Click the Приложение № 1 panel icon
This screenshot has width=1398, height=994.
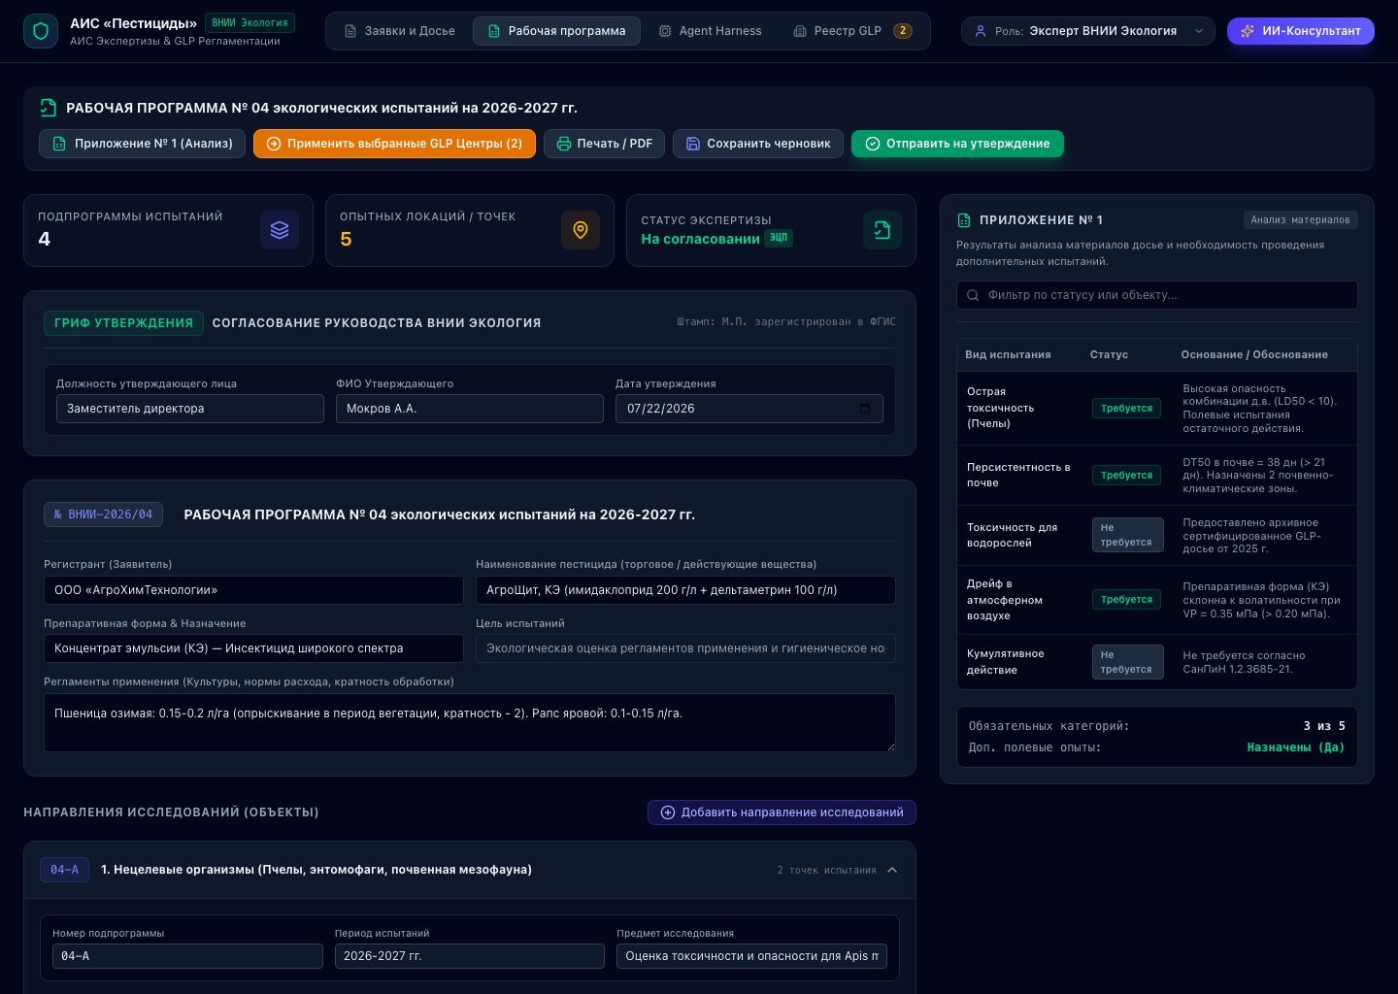[x=964, y=220]
